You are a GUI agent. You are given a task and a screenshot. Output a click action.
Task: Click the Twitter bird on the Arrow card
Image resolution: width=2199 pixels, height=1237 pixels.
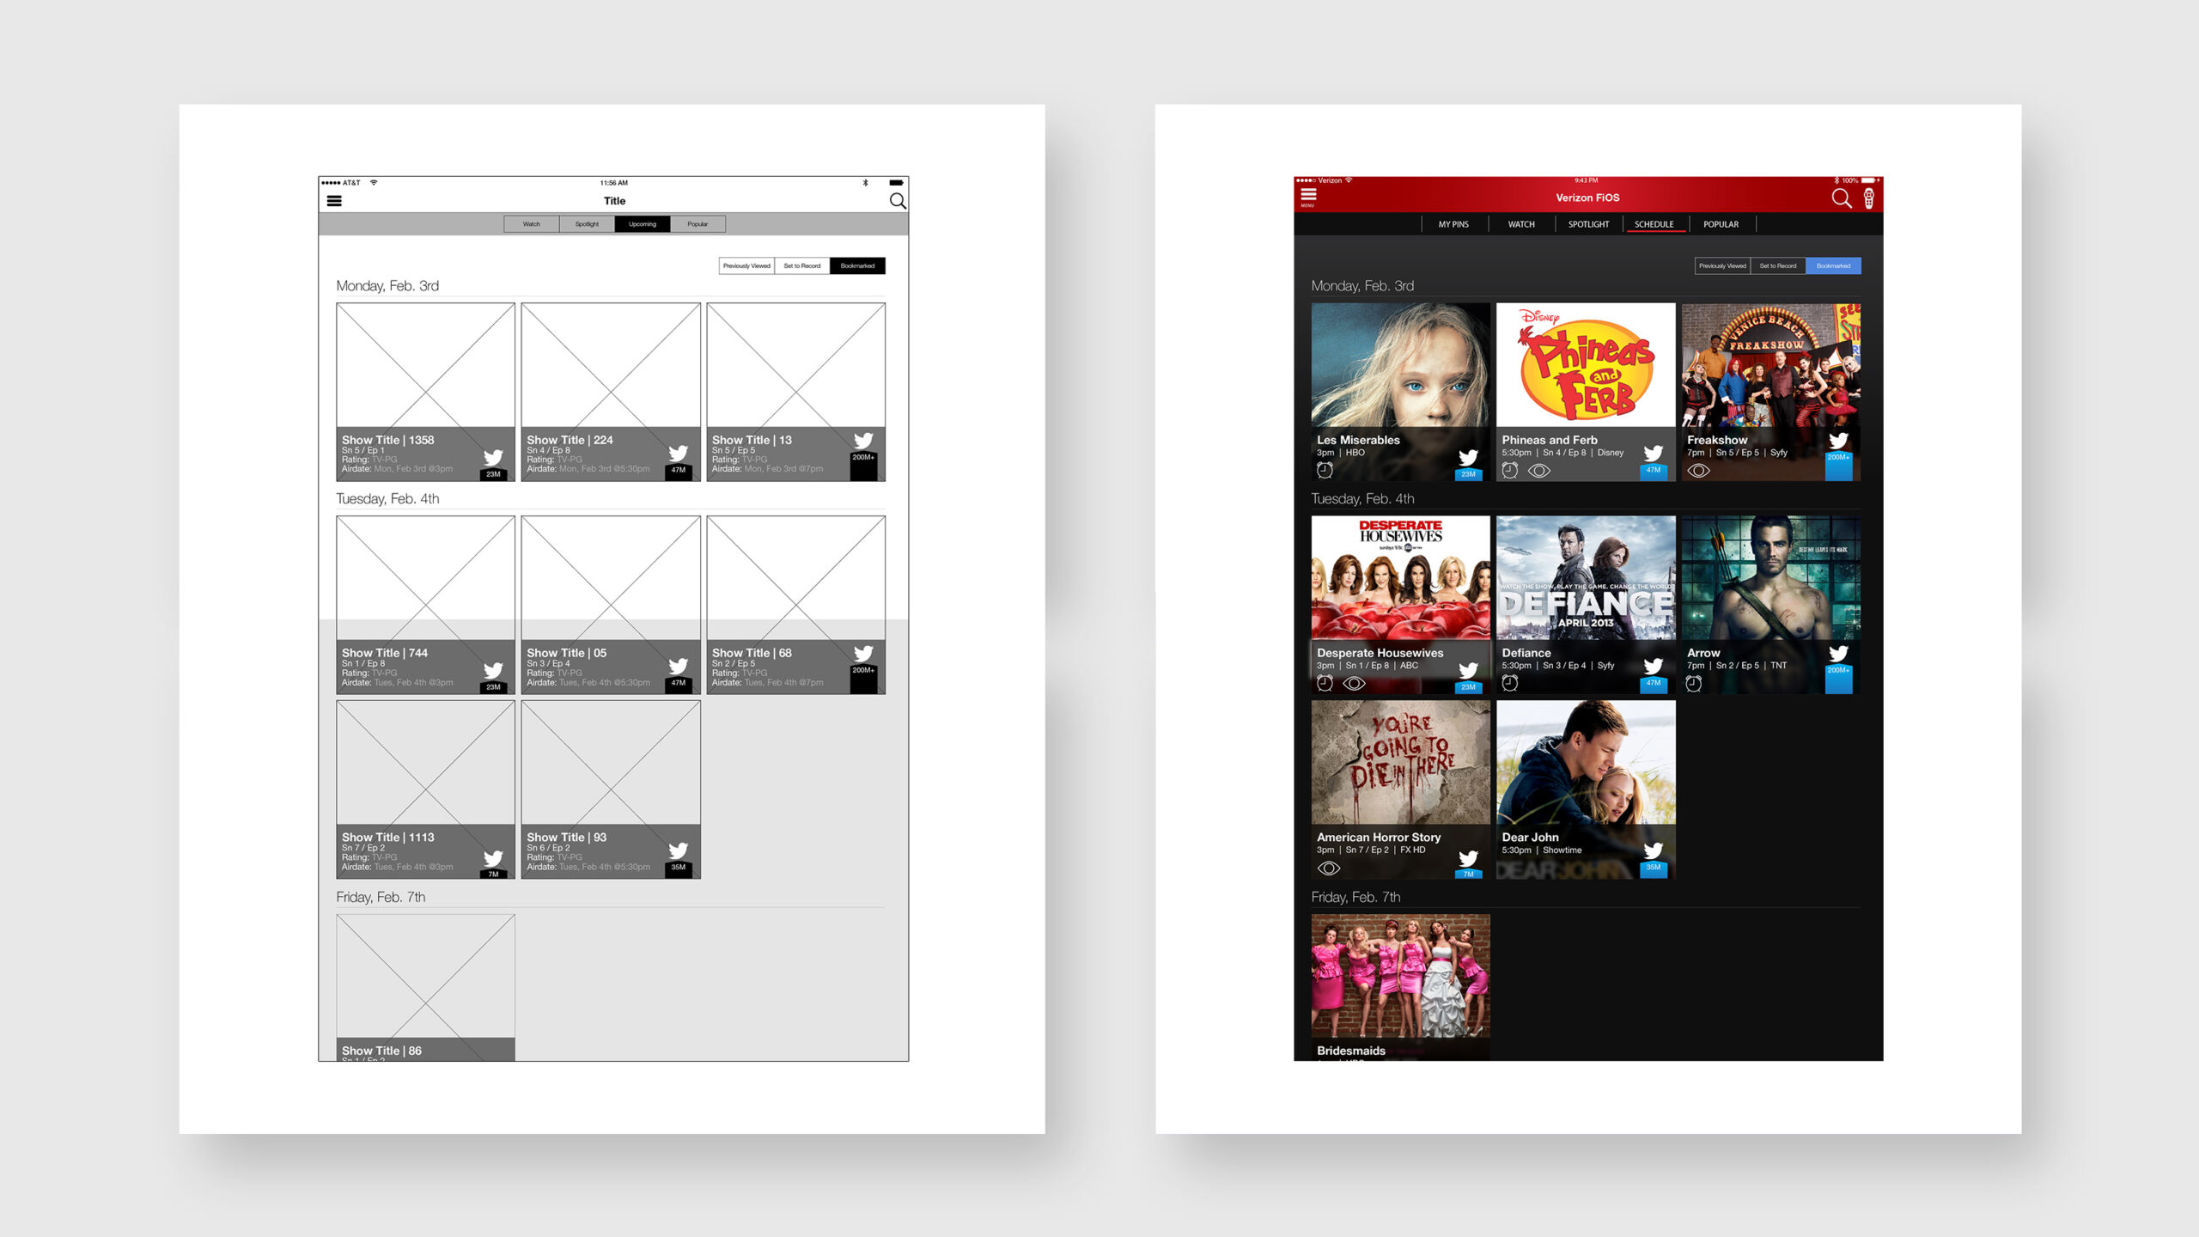click(x=1838, y=653)
